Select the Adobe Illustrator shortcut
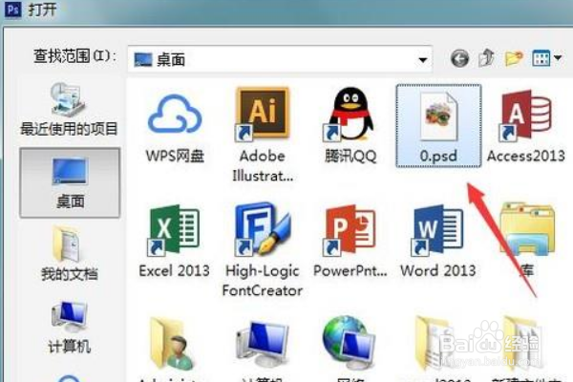Screen dimensions: 573x382 pos(263,135)
